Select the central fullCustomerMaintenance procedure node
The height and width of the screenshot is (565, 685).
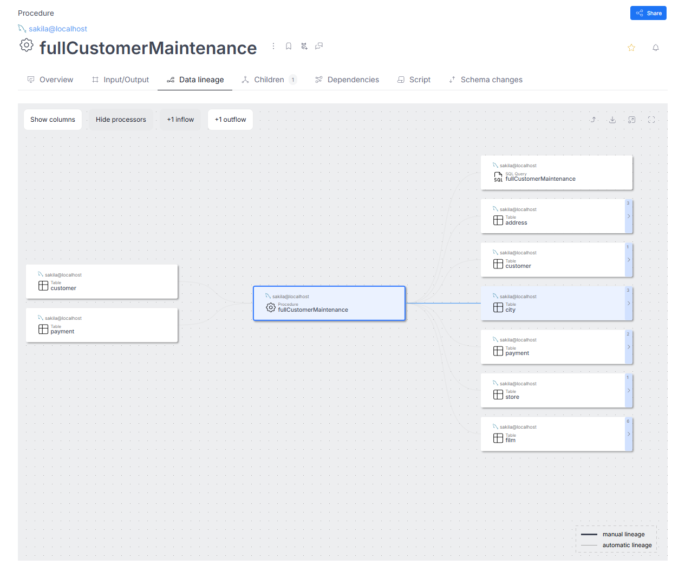329,304
